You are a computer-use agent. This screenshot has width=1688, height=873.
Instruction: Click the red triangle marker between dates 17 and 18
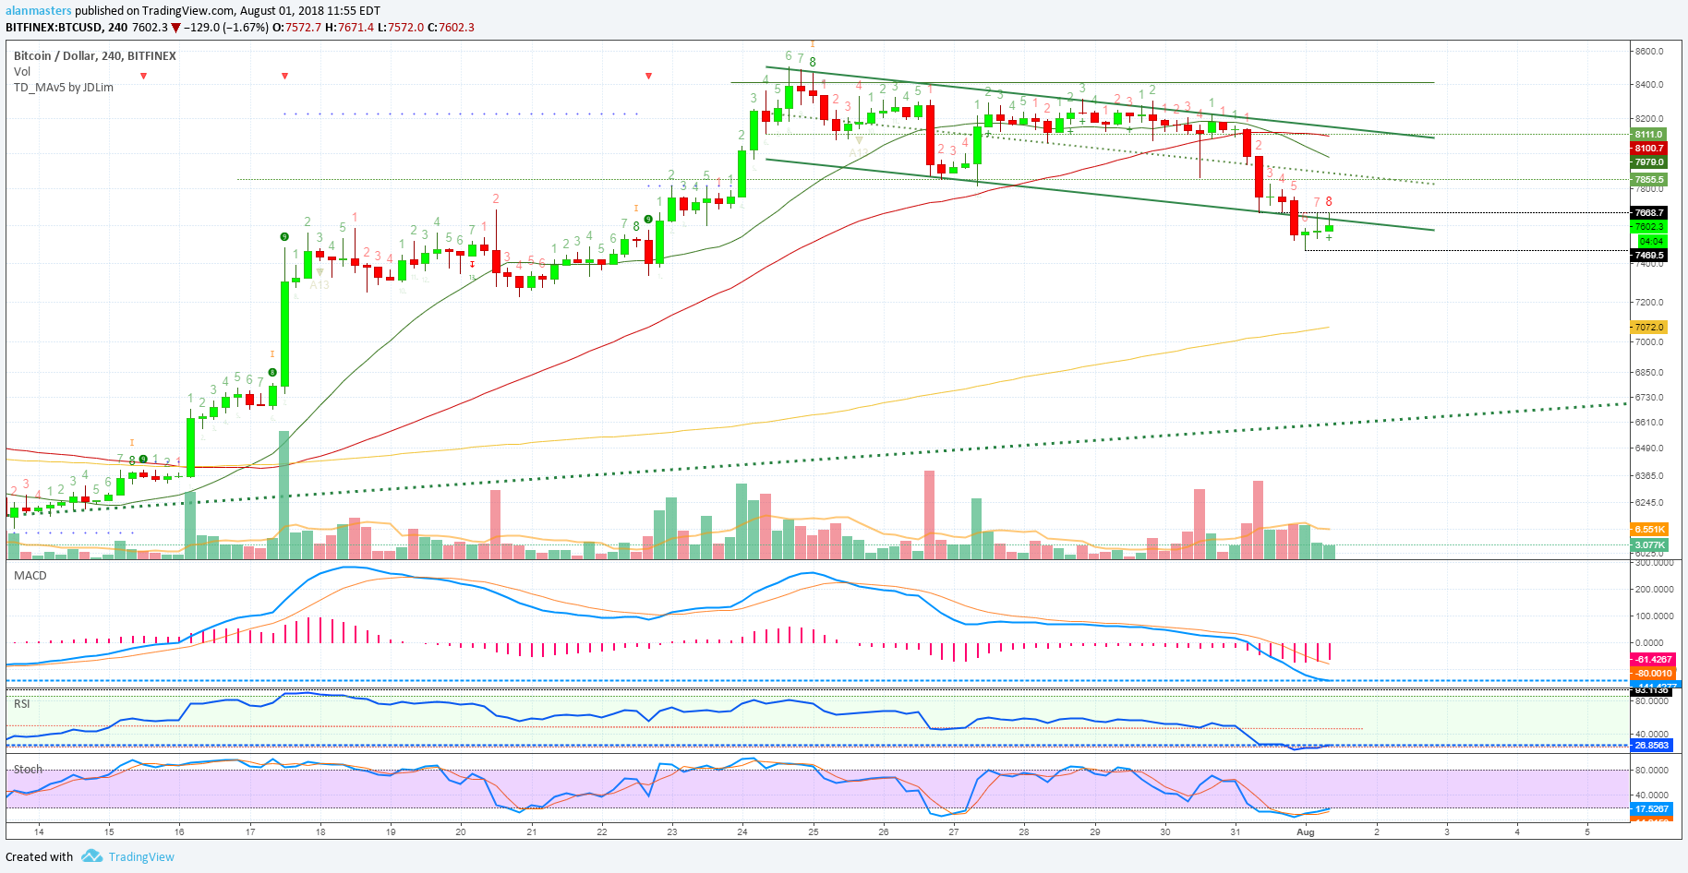tap(285, 76)
